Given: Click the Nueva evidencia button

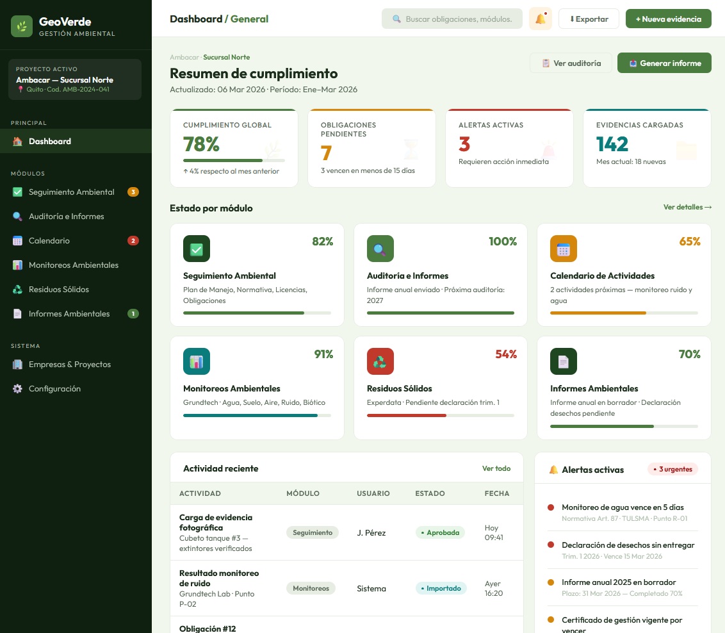Looking at the screenshot, I should [x=668, y=19].
